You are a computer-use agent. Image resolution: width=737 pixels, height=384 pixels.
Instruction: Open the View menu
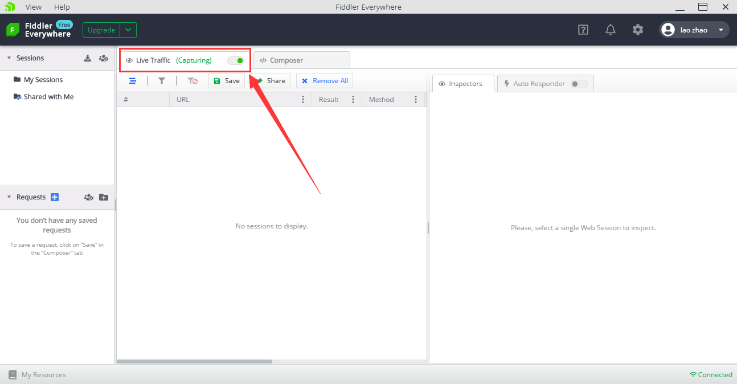(x=34, y=7)
